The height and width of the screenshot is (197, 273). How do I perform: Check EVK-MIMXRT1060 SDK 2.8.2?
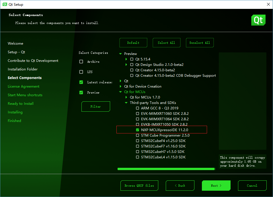[x=138, y=114]
